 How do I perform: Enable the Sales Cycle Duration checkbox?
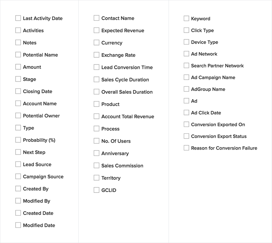pos(96,79)
